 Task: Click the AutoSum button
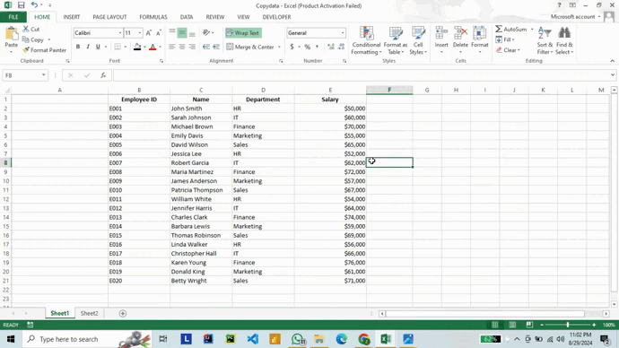[511, 30]
